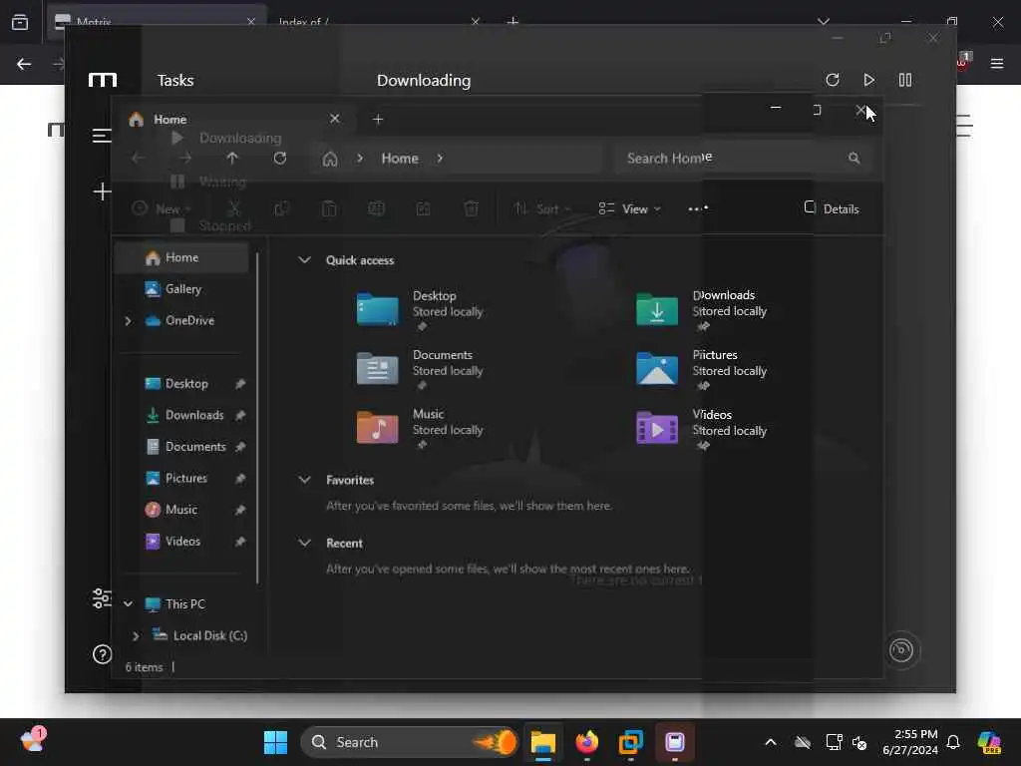Open notifications bell in taskbar

(953, 742)
